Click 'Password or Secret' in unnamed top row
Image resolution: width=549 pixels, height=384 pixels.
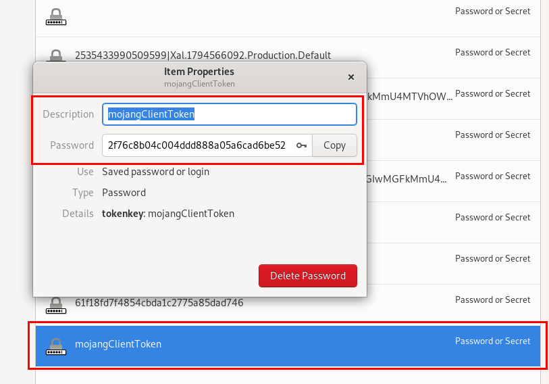(492, 11)
